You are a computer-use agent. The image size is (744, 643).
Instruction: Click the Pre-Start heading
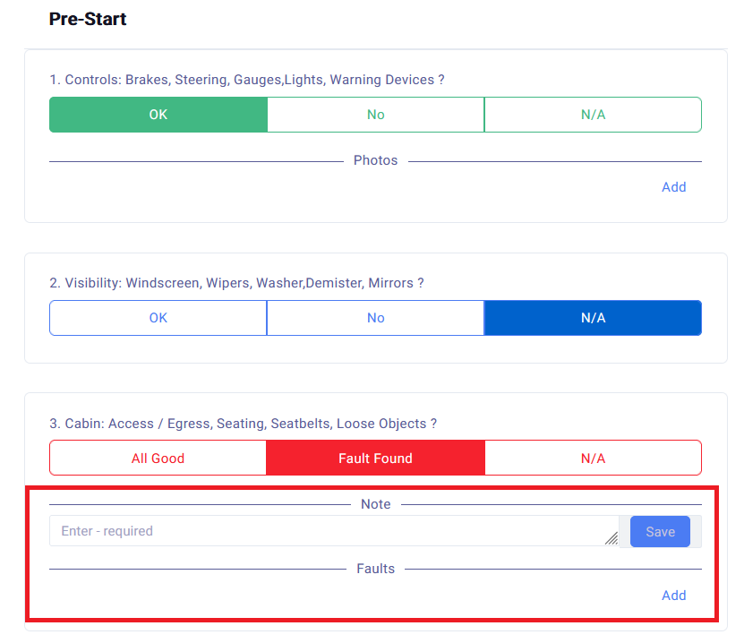coord(88,19)
